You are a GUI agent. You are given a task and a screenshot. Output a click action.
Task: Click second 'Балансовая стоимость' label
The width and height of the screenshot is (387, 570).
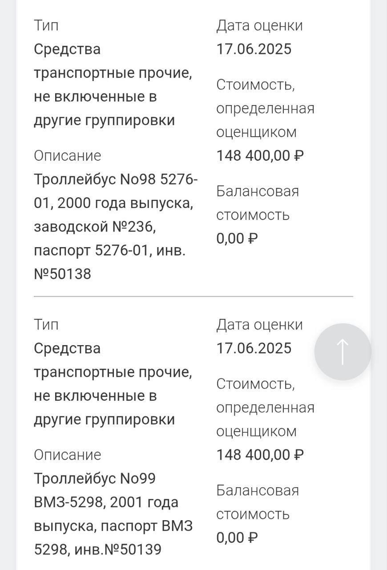[257, 502]
